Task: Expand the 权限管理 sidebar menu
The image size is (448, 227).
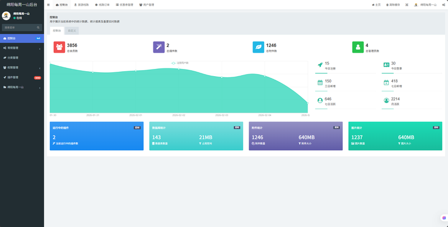Action: [22, 68]
